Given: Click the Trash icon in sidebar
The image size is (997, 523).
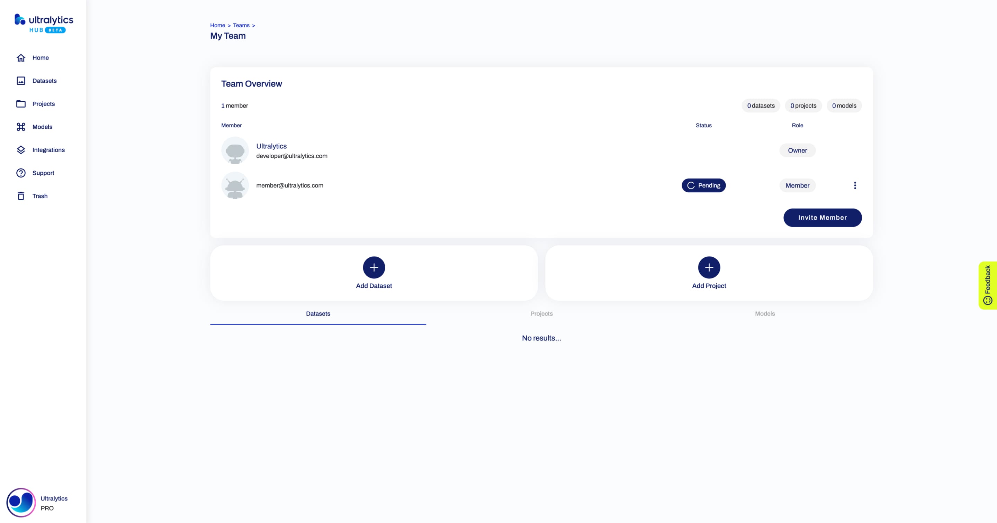Looking at the screenshot, I should (x=21, y=196).
